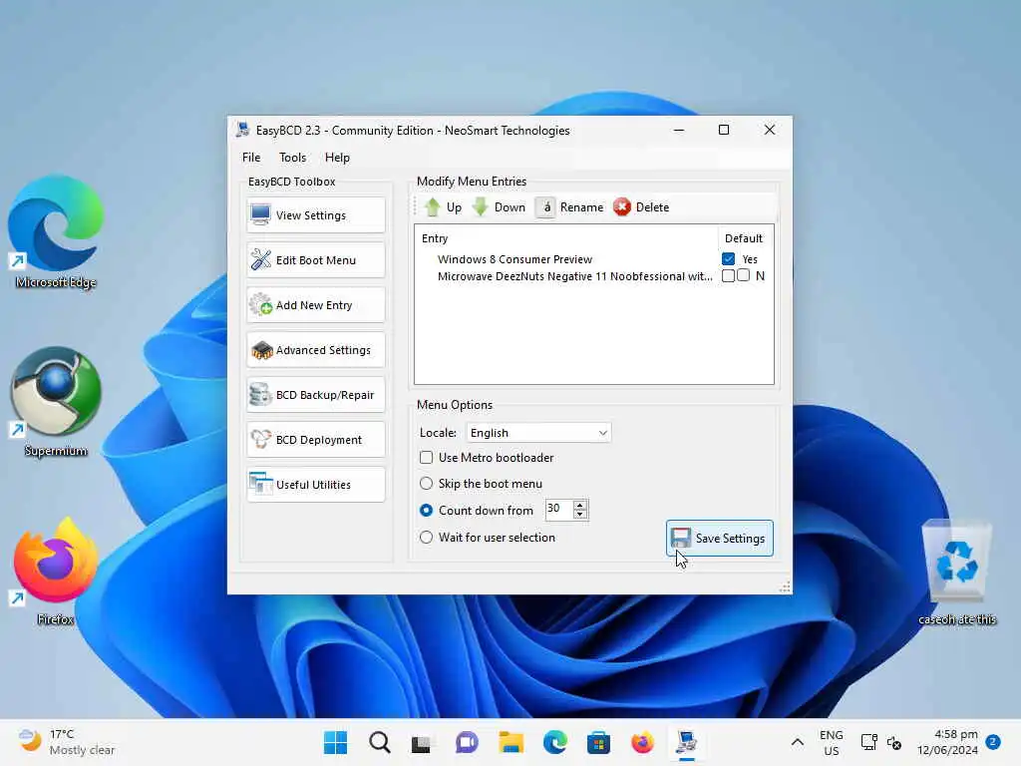Open BCD Deployment page
Image resolution: width=1021 pixels, height=766 pixels.
tap(316, 440)
